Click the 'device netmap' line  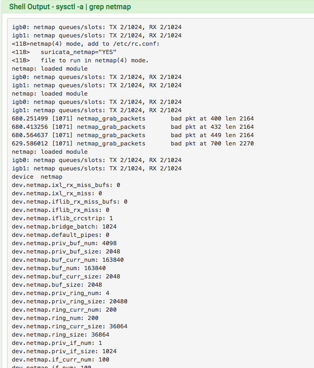37,177
